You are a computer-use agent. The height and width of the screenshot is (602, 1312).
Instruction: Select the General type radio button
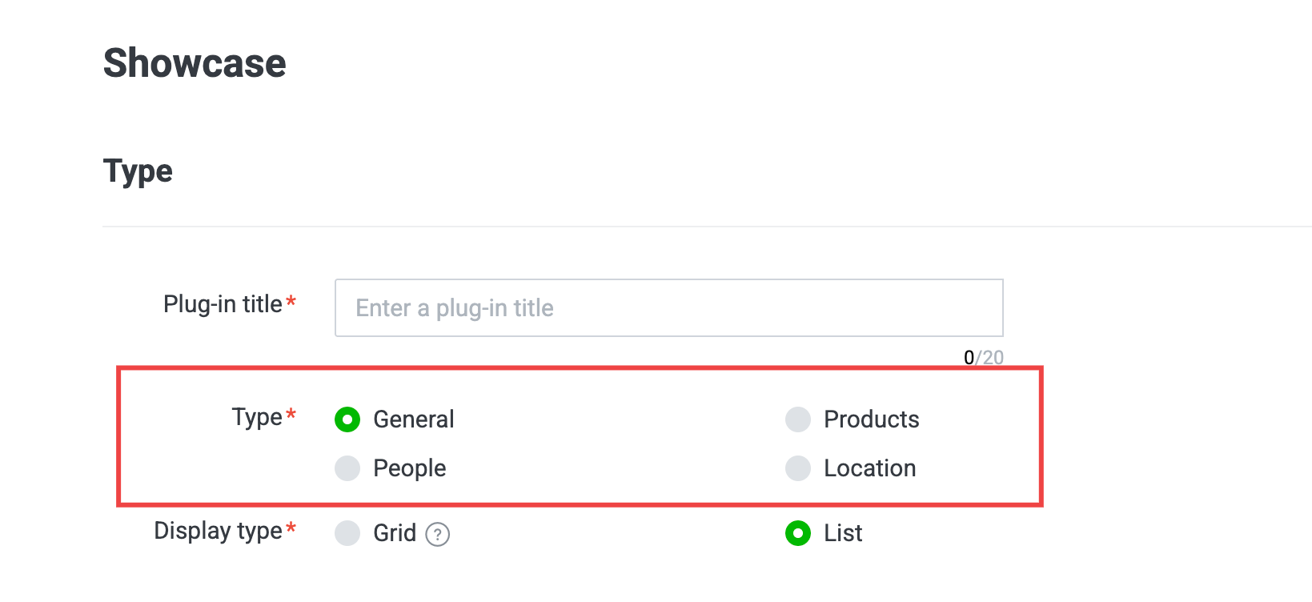click(347, 419)
